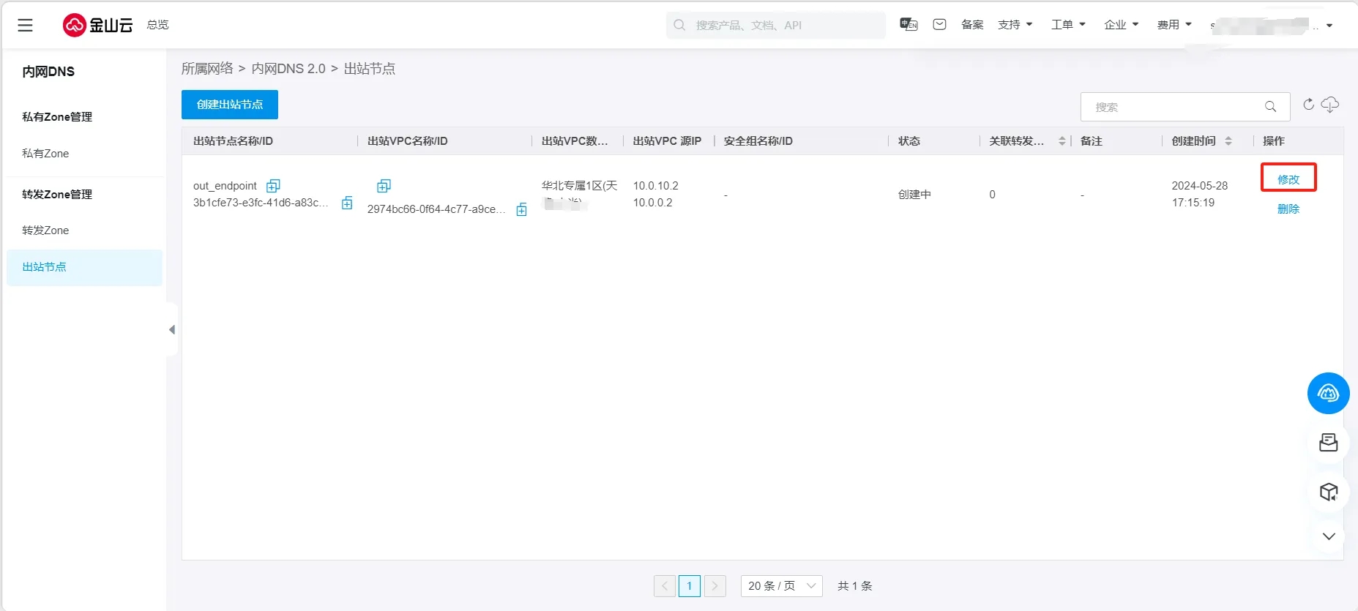Click the 创建出站节点 button
The height and width of the screenshot is (611, 1358).
point(230,105)
